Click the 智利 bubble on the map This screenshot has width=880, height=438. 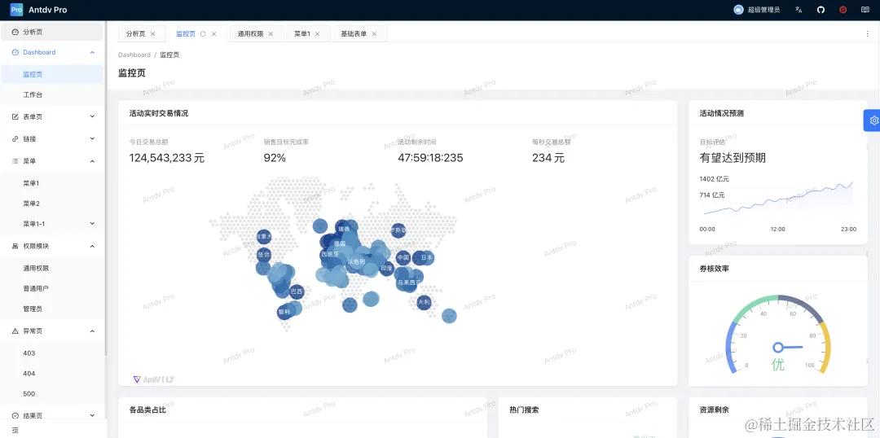click(284, 312)
